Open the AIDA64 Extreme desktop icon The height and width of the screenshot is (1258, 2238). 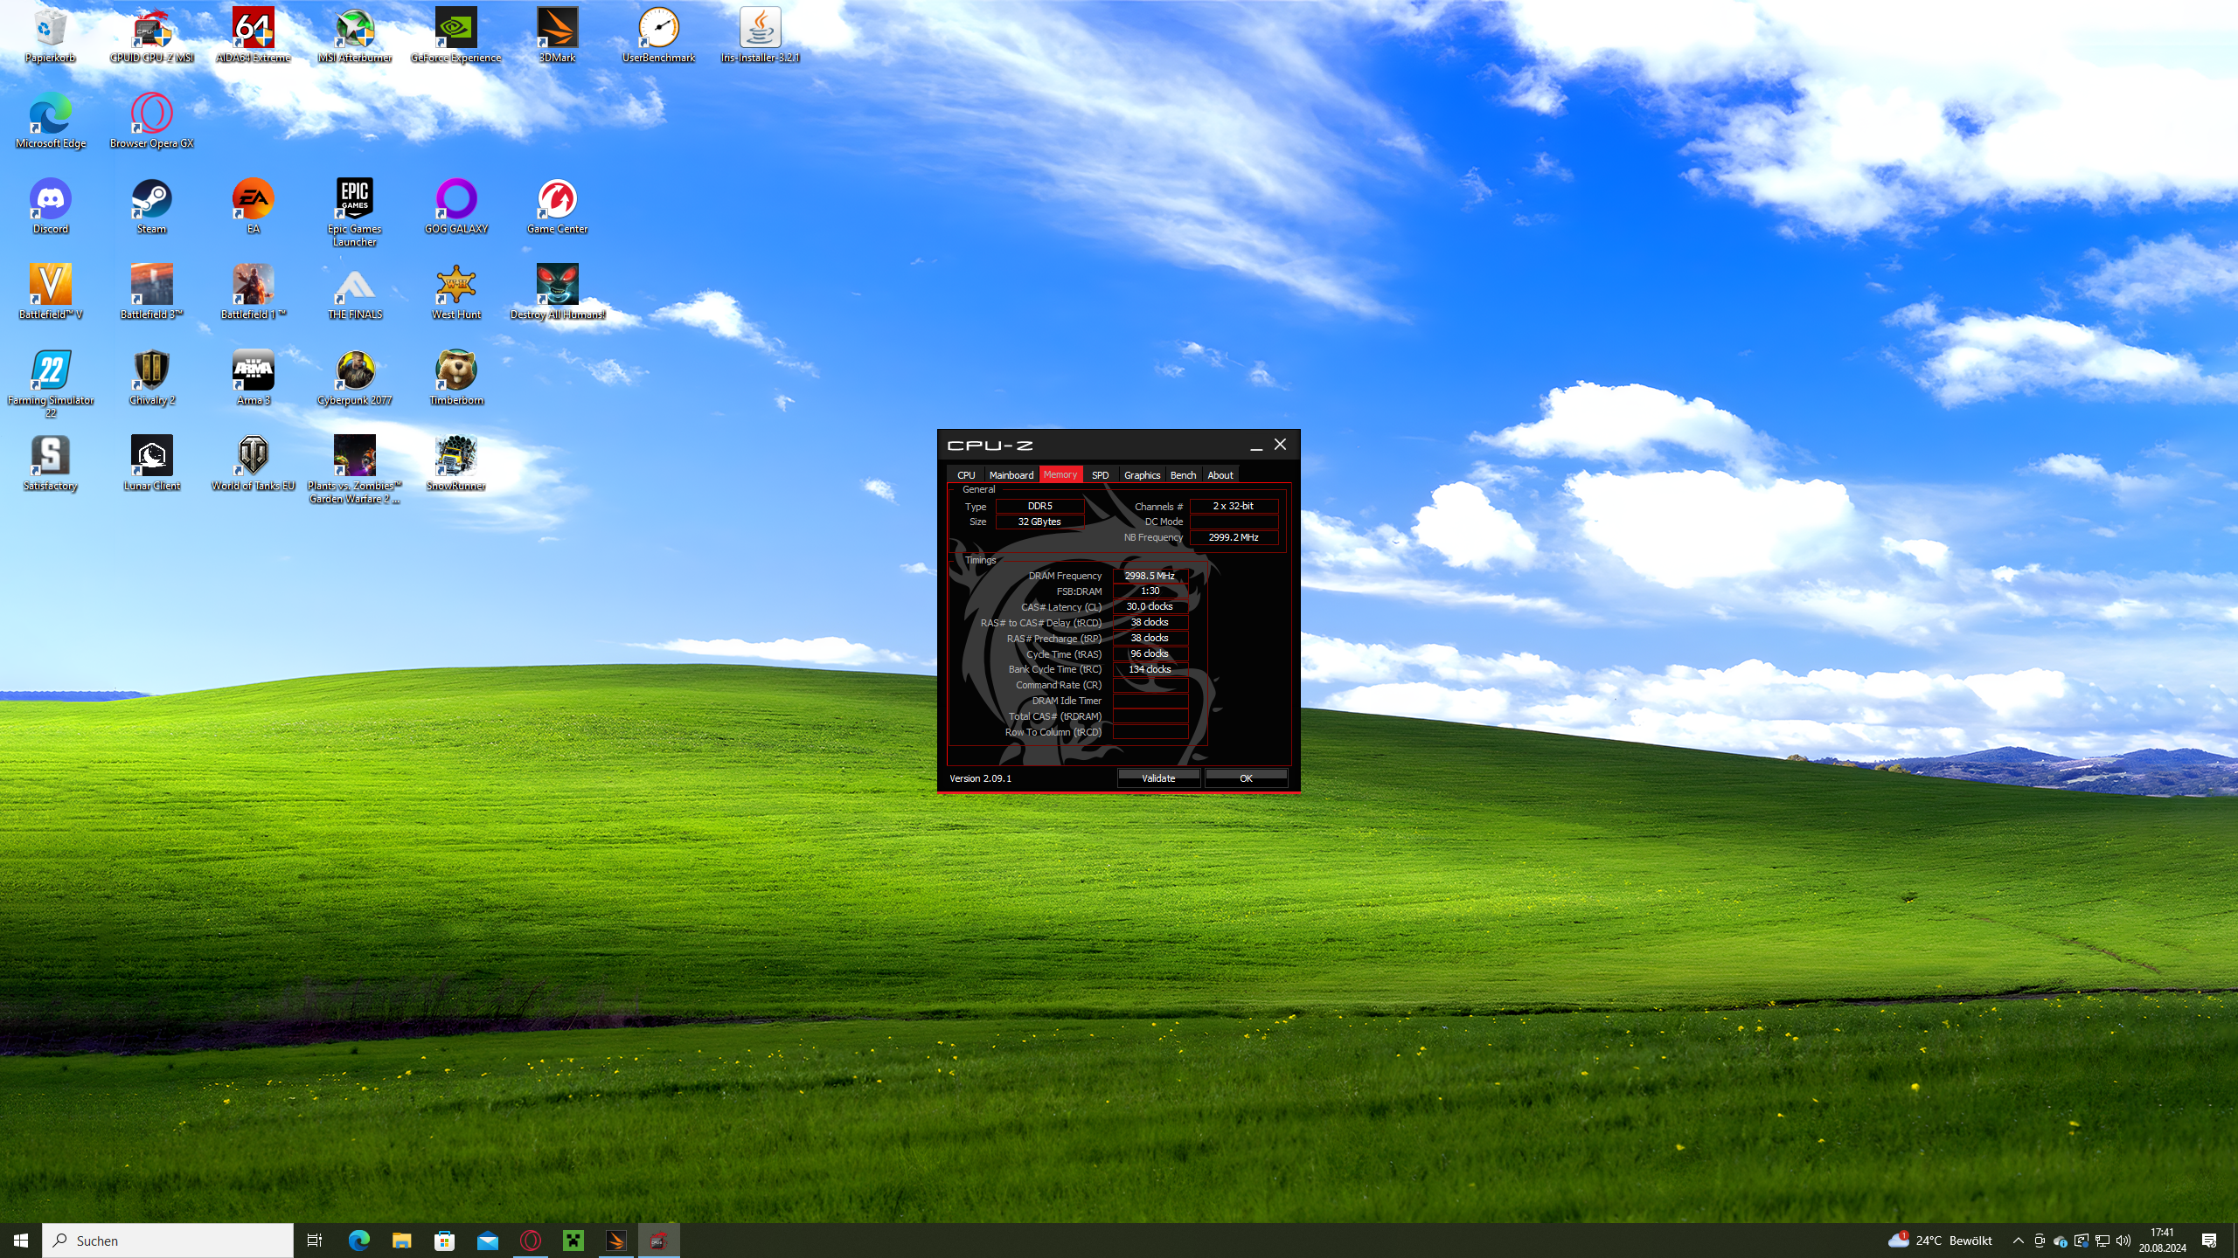(254, 30)
